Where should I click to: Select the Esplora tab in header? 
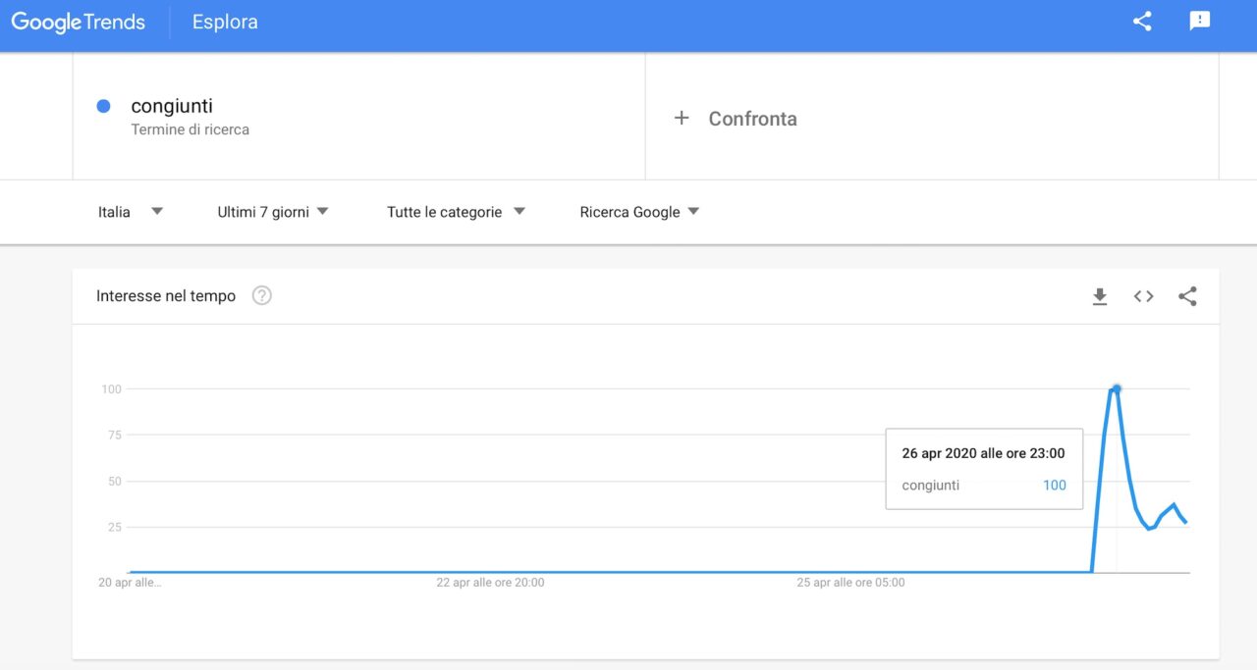(x=225, y=22)
